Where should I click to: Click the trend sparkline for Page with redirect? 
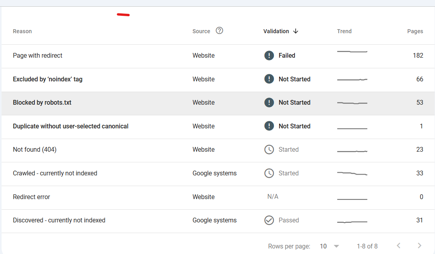(x=352, y=52)
